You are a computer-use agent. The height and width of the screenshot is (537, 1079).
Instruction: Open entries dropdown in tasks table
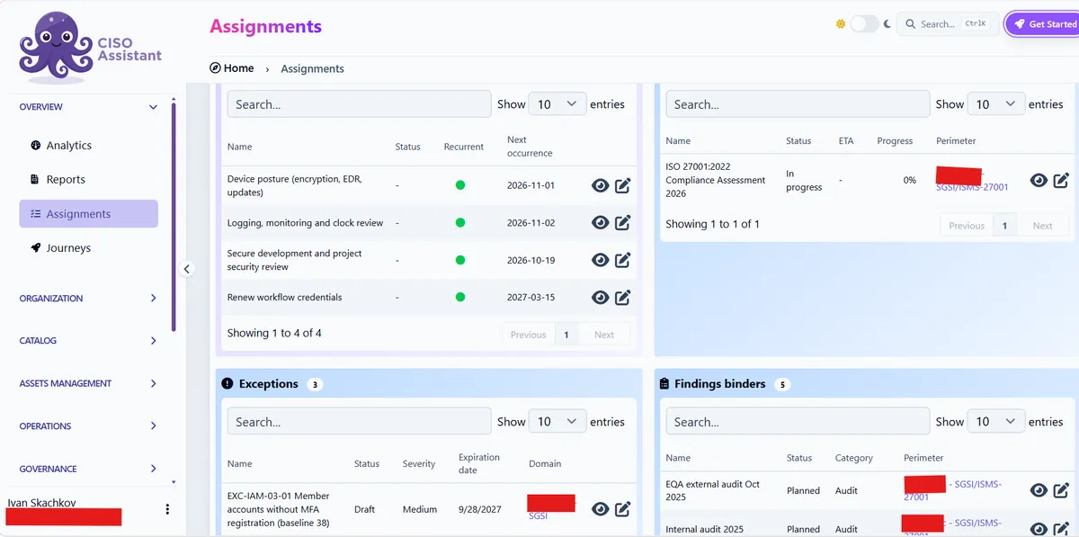557,104
